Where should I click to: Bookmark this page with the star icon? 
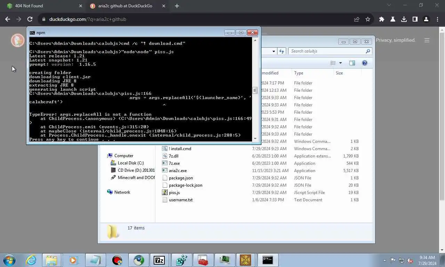pos(368,19)
